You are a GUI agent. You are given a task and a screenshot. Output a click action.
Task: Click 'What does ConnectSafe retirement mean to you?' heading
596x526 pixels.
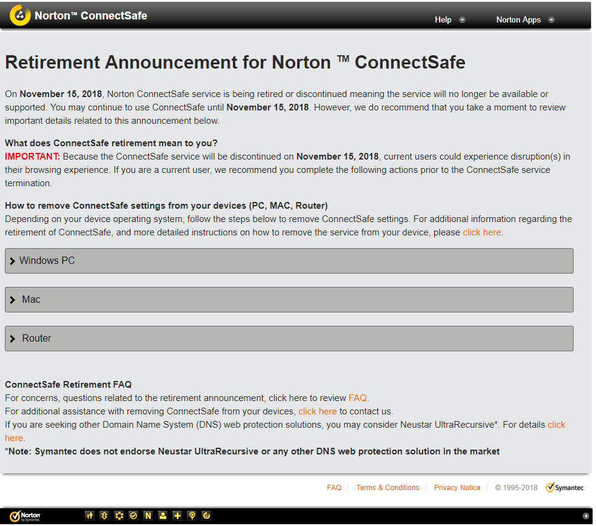point(111,143)
